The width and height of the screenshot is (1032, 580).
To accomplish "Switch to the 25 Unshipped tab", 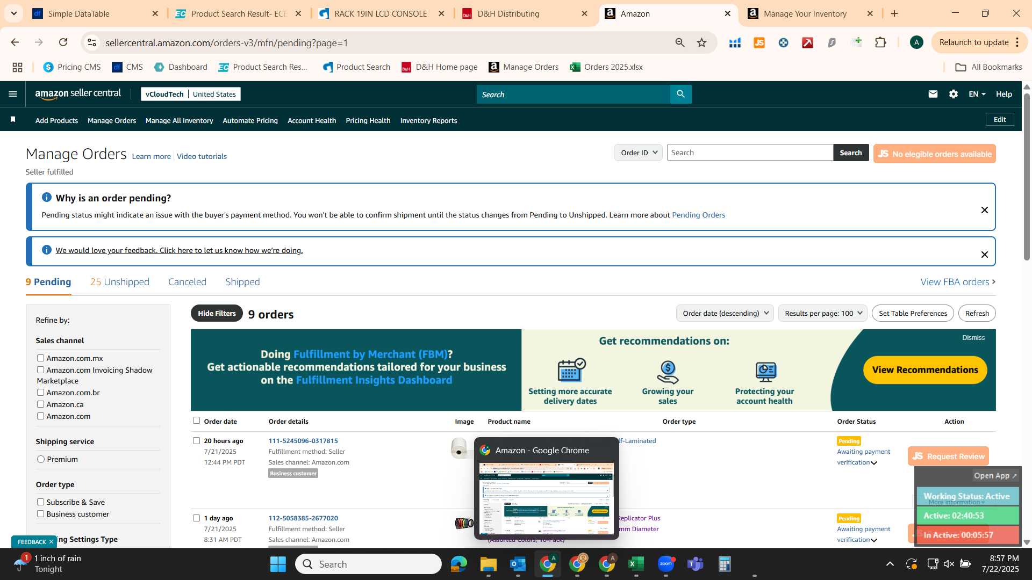I will 119,282.
